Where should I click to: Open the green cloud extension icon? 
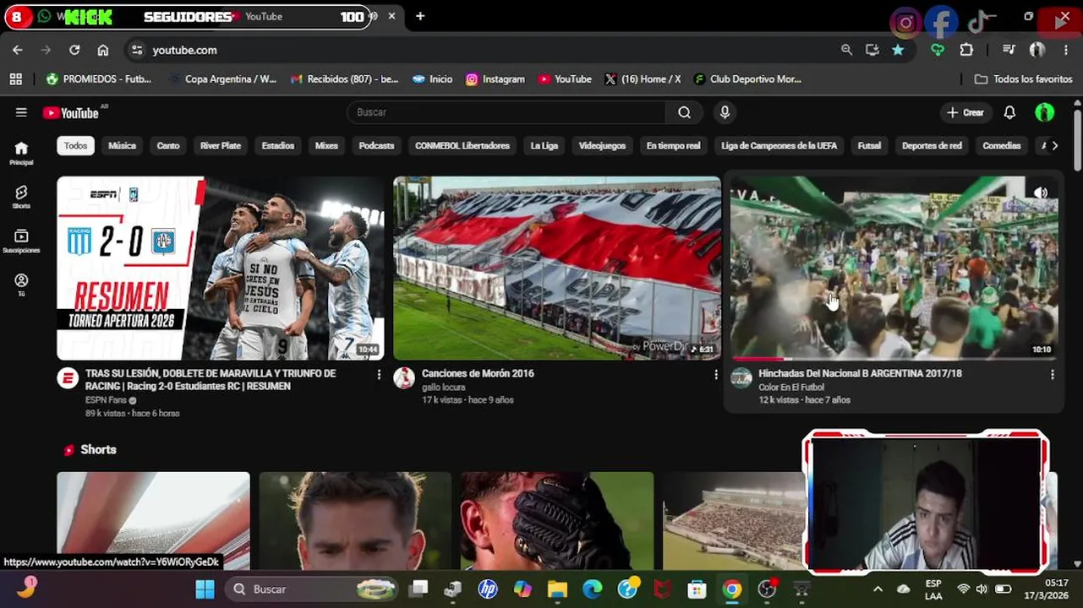tap(938, 50)
